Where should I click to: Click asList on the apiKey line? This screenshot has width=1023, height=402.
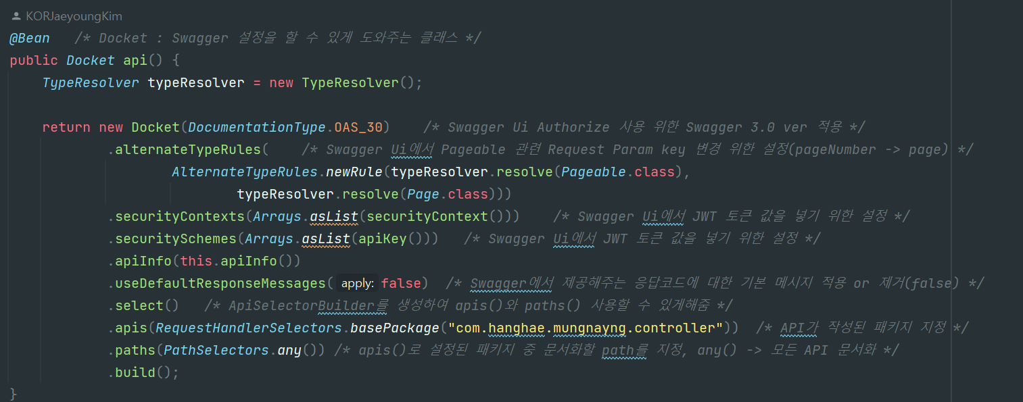326,238
